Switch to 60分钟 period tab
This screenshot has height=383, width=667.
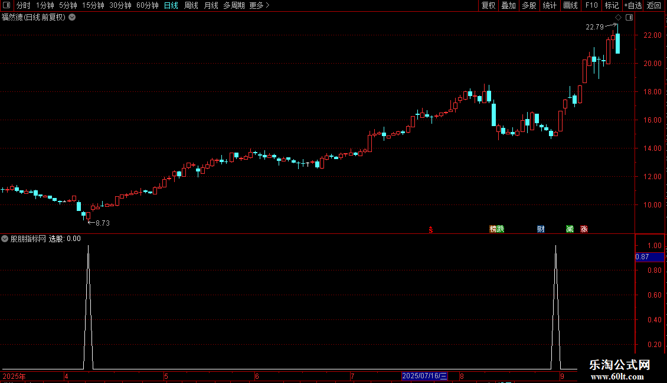147,5
